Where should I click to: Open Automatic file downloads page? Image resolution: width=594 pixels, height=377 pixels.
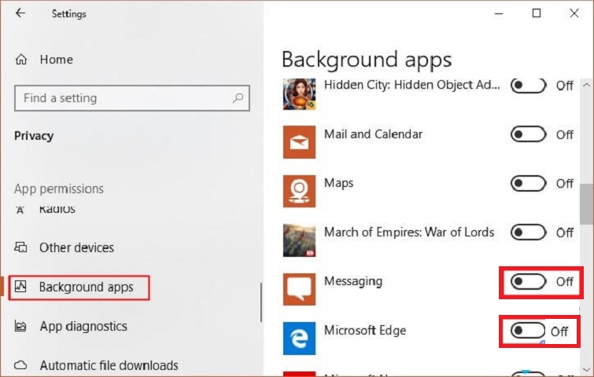109,365
